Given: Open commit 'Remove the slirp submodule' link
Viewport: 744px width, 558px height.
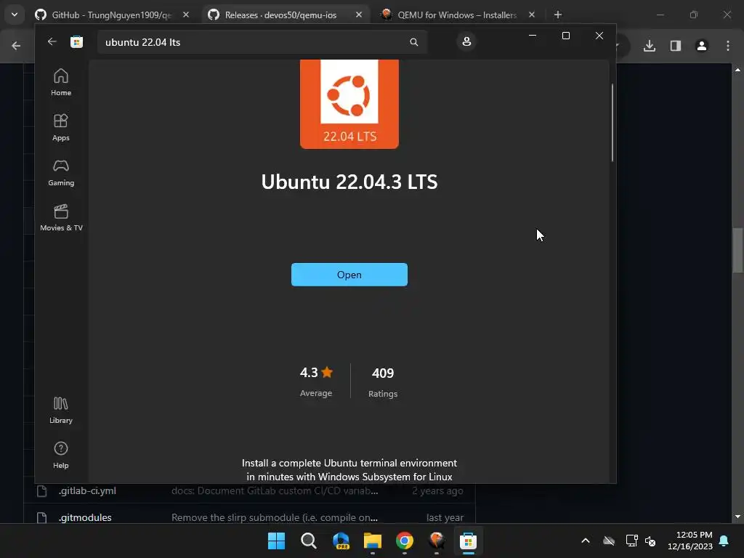Looking at the screenshot, I should click(x=275, y=517).
